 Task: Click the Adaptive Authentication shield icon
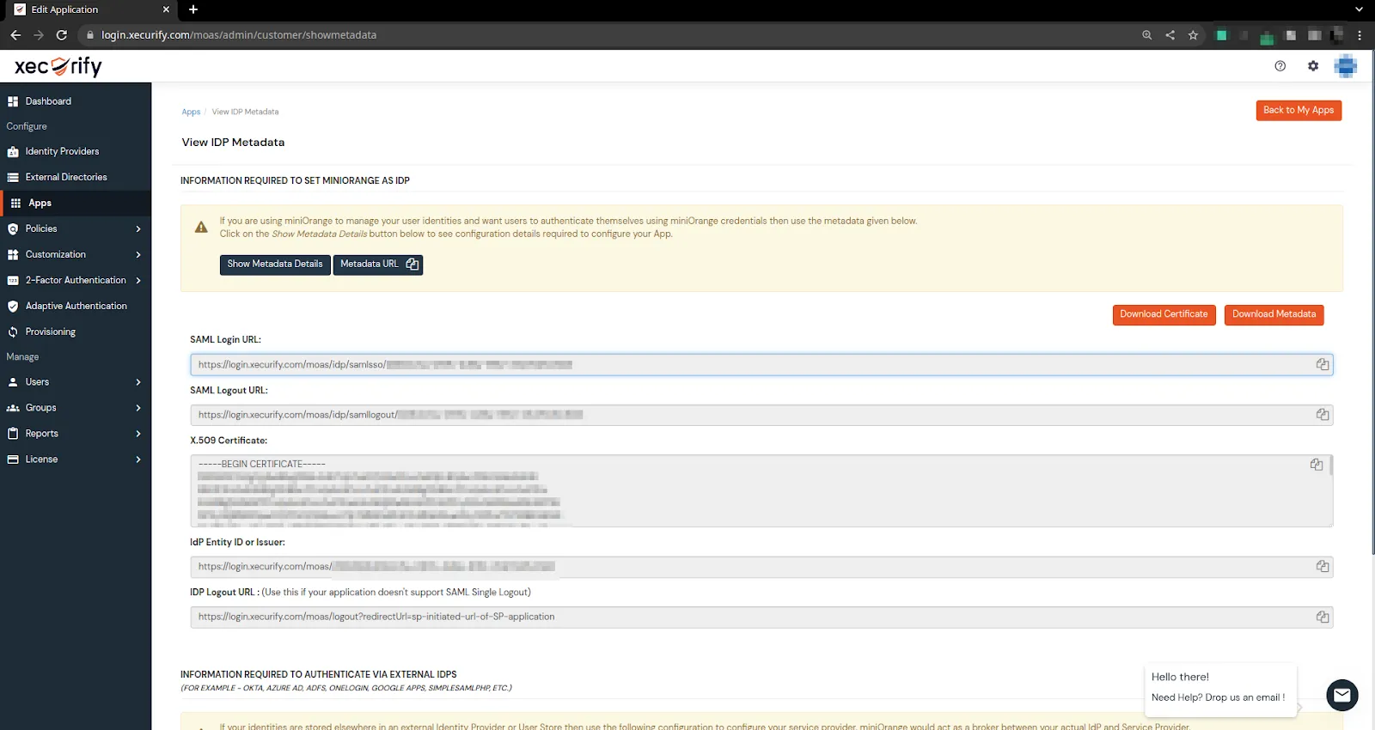click(x=13, y=307)
